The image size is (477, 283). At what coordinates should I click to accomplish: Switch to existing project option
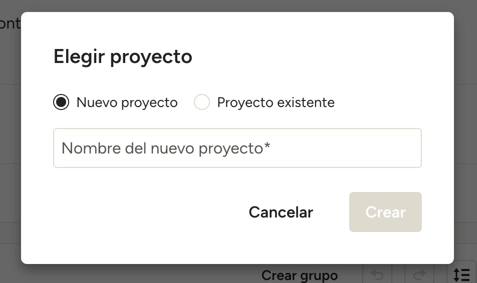point(201,102)
